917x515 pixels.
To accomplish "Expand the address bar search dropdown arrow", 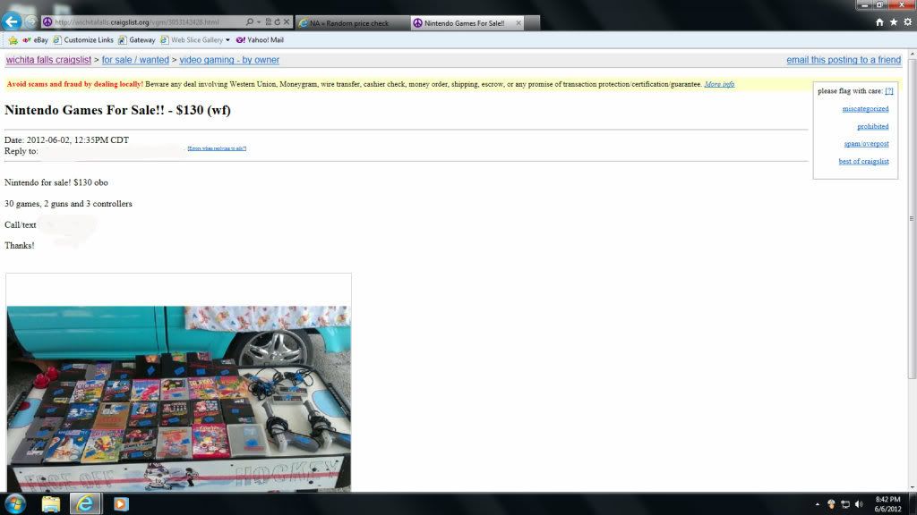I will (x=259, y=21).
